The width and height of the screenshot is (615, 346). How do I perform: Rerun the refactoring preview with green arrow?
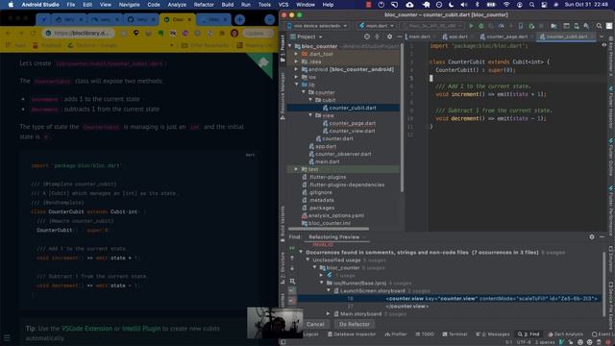click(292, 248)
